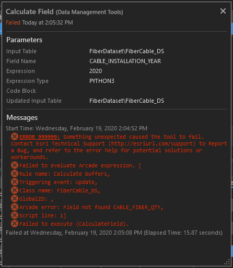Click error icon beside GlobalID line
The image size is (233, 268).
(15, 199)
